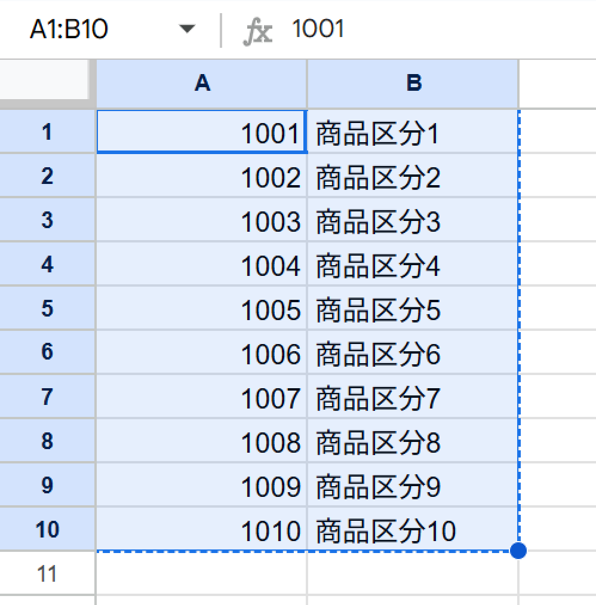Select column A header
596x605 pixels.
[202, 84]
